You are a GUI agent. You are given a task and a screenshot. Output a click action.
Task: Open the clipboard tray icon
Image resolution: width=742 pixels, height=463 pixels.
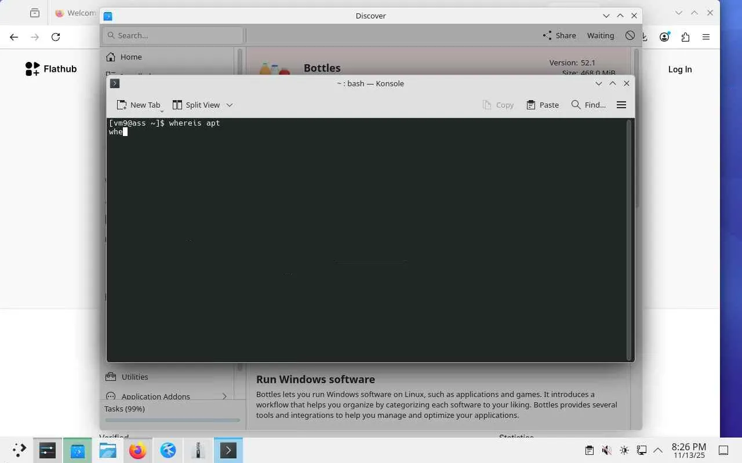coord(589,450)
